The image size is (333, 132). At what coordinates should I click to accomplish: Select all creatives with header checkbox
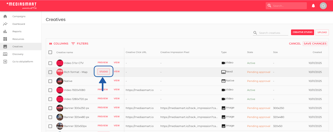pos(50,52)
